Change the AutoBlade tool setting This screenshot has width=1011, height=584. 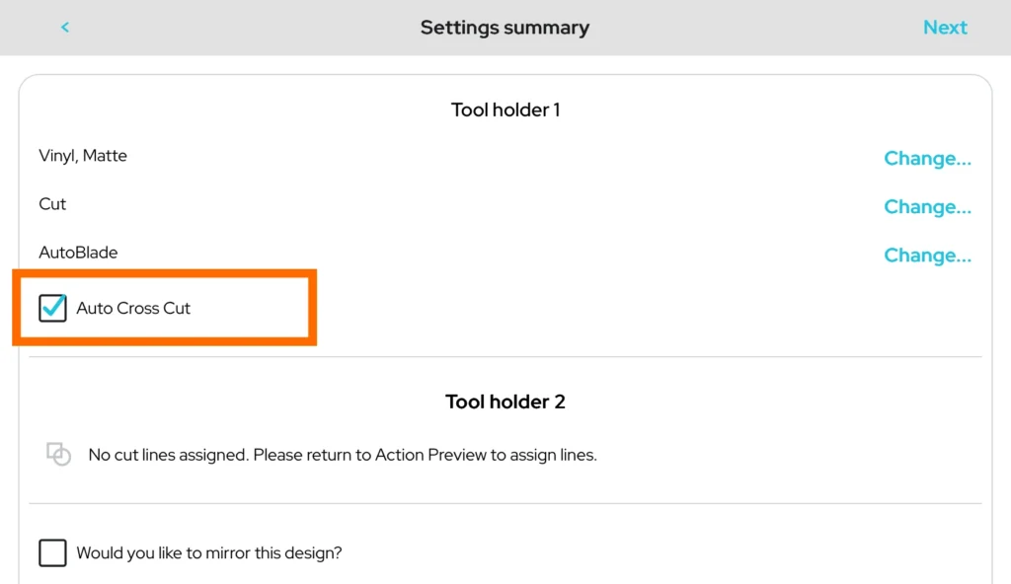coord(927,255)
